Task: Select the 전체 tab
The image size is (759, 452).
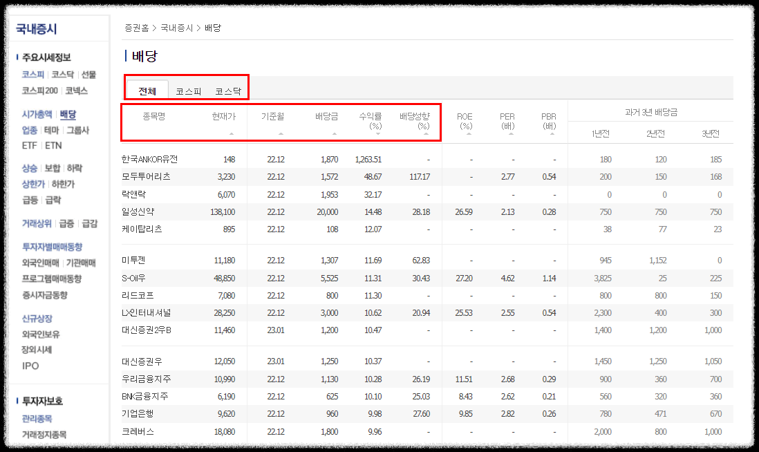Action: click(147, 91)
